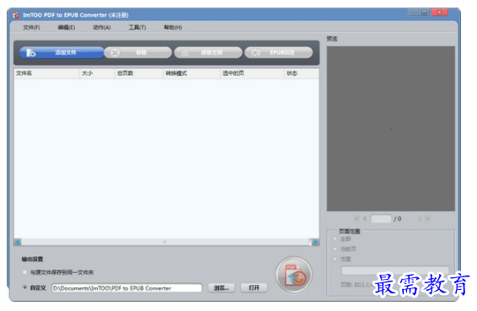This screenshot has height=311, width=477.
Task: Maximize the ImTOO converter window
Action: tap(425, 13)
